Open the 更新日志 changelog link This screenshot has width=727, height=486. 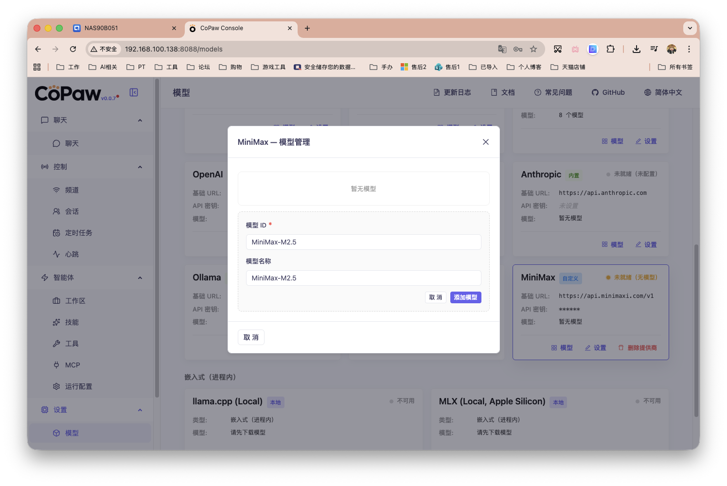(x=452, y=92)
